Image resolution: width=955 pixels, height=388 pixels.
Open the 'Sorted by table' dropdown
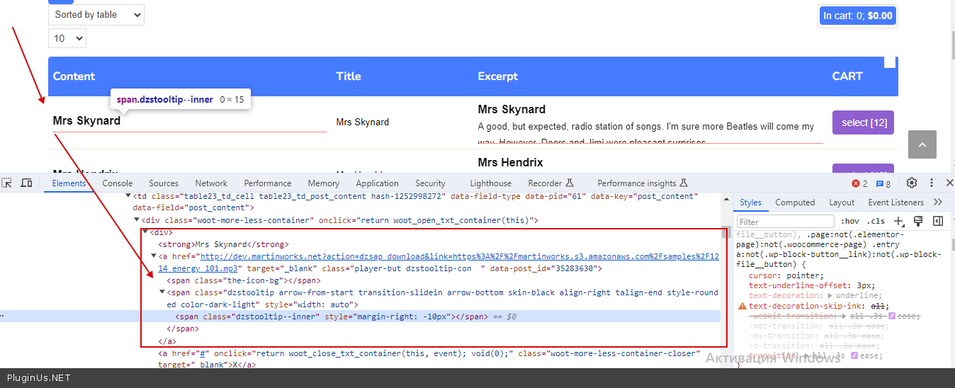(96, 14)
